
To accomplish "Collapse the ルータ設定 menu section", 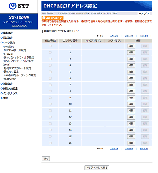I will (x=8, y=42).
